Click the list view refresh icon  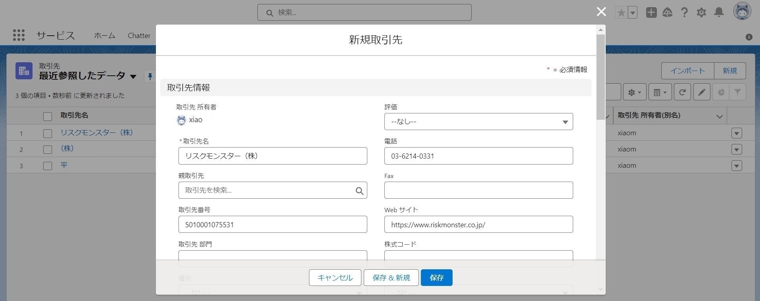[x=682, y=92]
